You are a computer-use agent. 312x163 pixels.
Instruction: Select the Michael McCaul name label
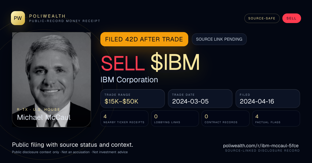coord(44,117)
